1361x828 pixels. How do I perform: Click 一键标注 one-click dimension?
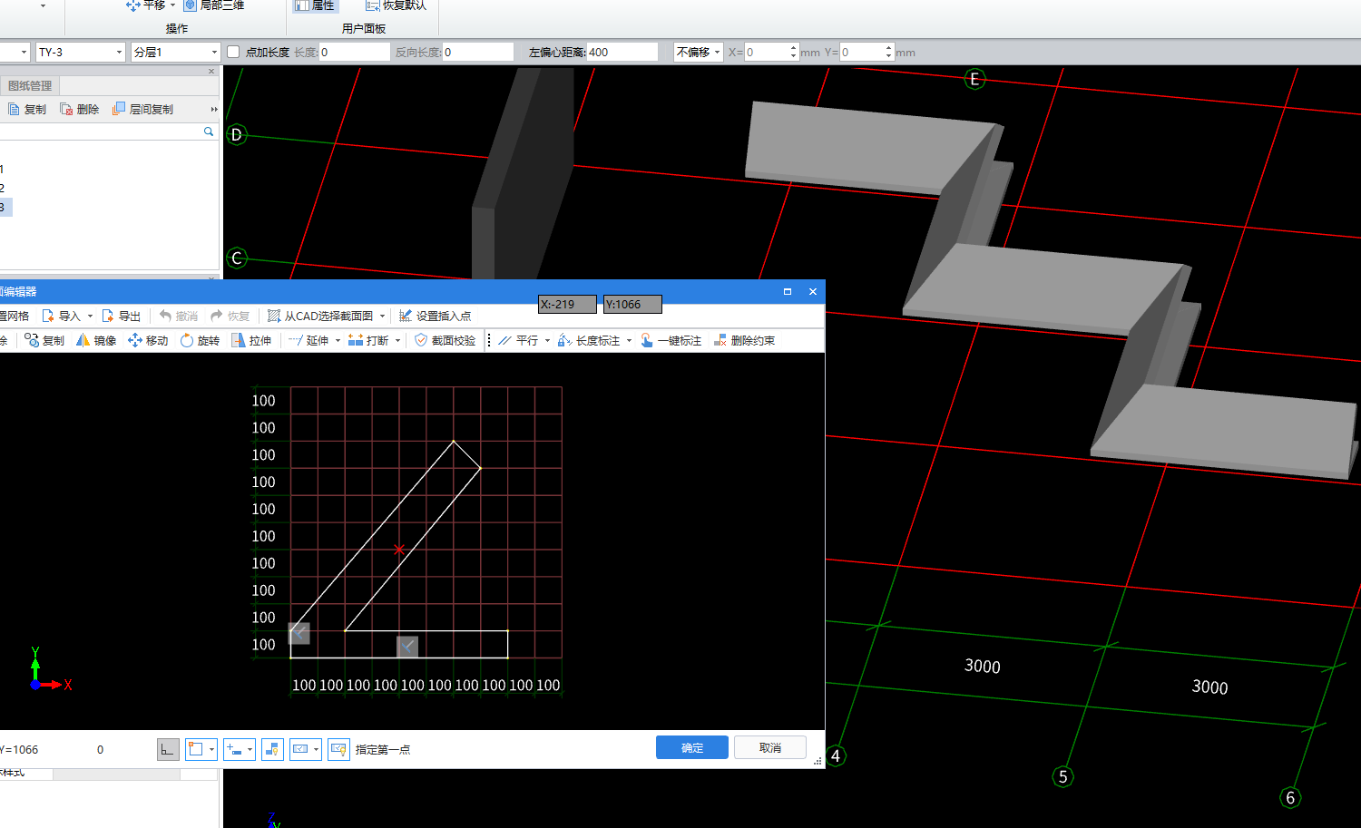click(671, 340)
